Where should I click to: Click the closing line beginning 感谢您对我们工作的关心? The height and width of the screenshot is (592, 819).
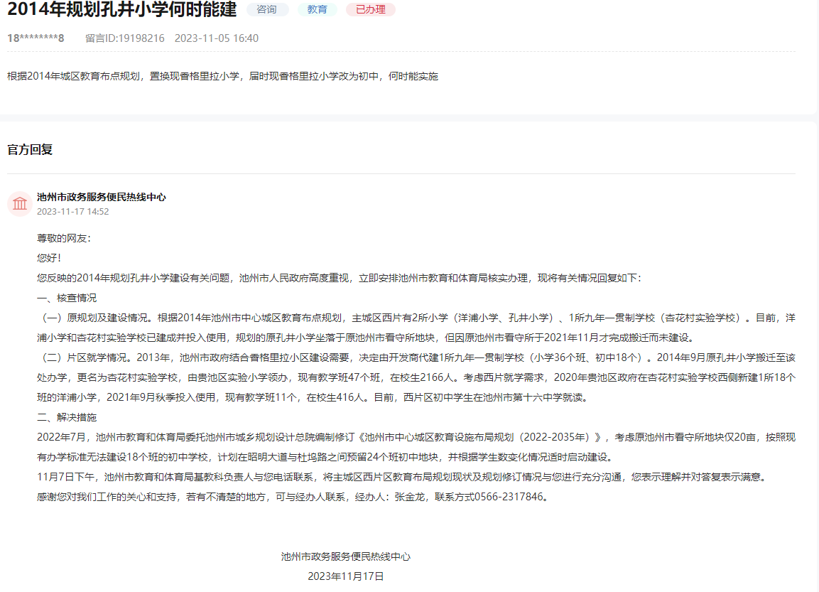[294, 497]
